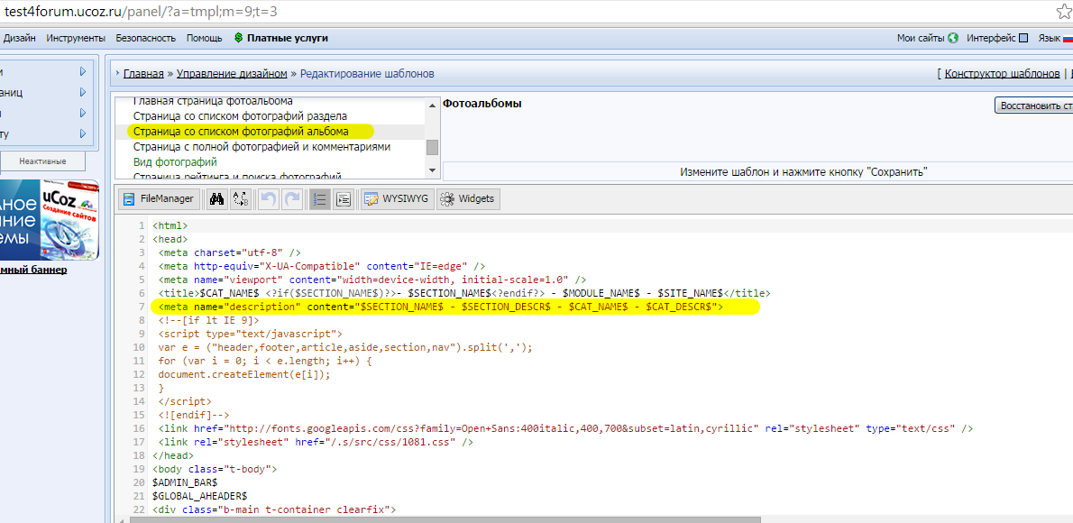
Task: Expand the sidebar arrow beside 'аниц'
Action: 83,92
